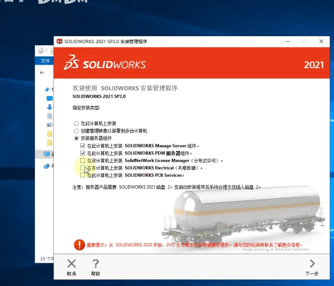This screenshot has width=334, height=286.
Task: Click the SOLIDWORKS title bar app icon
Action: [60, 41]
